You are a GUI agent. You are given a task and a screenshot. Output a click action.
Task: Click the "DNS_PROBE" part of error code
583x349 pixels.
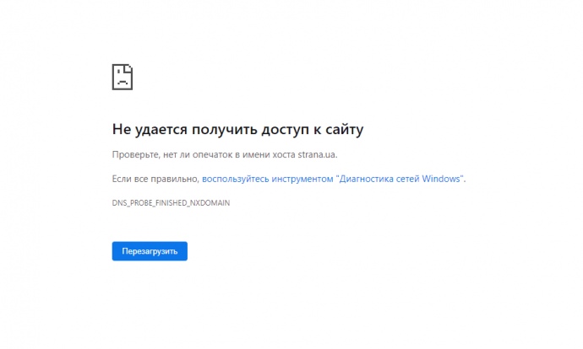(133, 203)
